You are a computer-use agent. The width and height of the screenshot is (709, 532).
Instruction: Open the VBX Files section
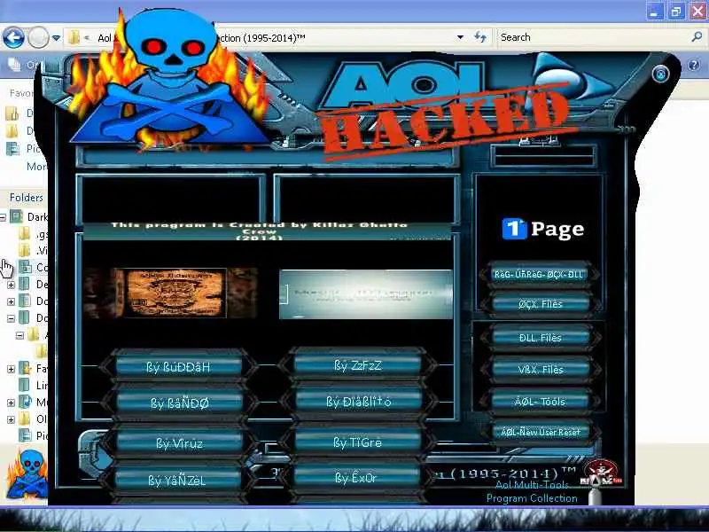541,369
